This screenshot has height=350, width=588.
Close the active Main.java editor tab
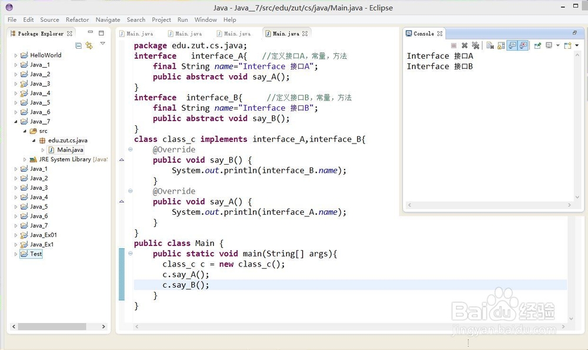[x=305, y=34]
